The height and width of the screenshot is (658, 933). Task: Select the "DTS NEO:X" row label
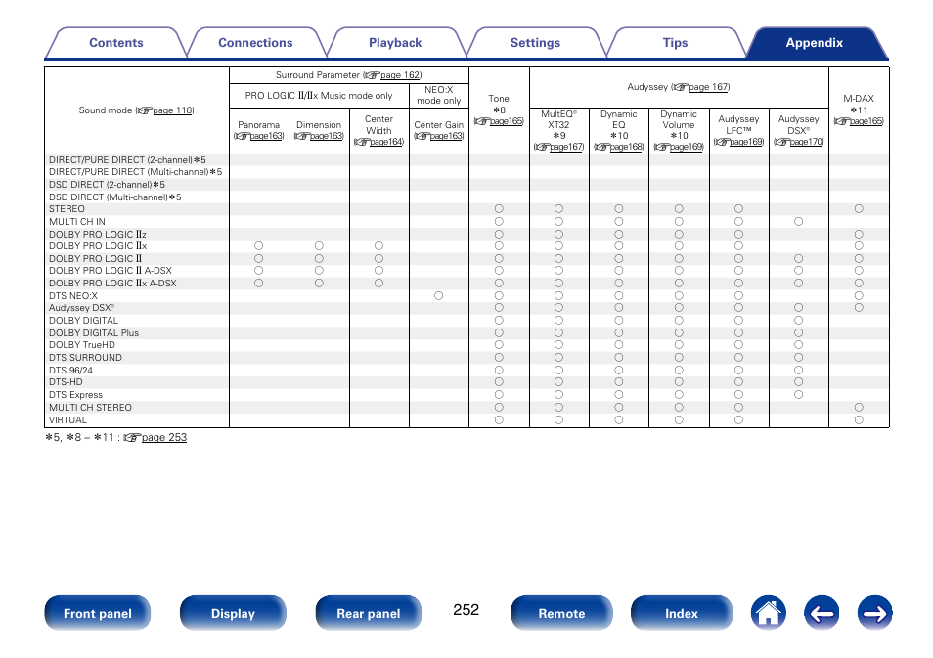pyautogui.click(x=73, y=296)
